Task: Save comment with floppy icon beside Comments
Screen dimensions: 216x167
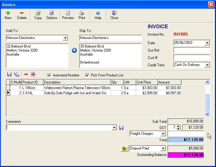Action: click(x=121, y=128)
